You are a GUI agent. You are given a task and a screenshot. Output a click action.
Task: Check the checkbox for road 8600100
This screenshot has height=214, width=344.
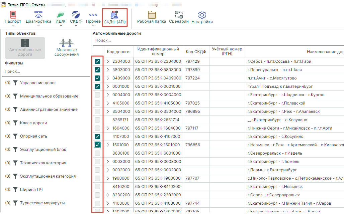click(97, 153)
